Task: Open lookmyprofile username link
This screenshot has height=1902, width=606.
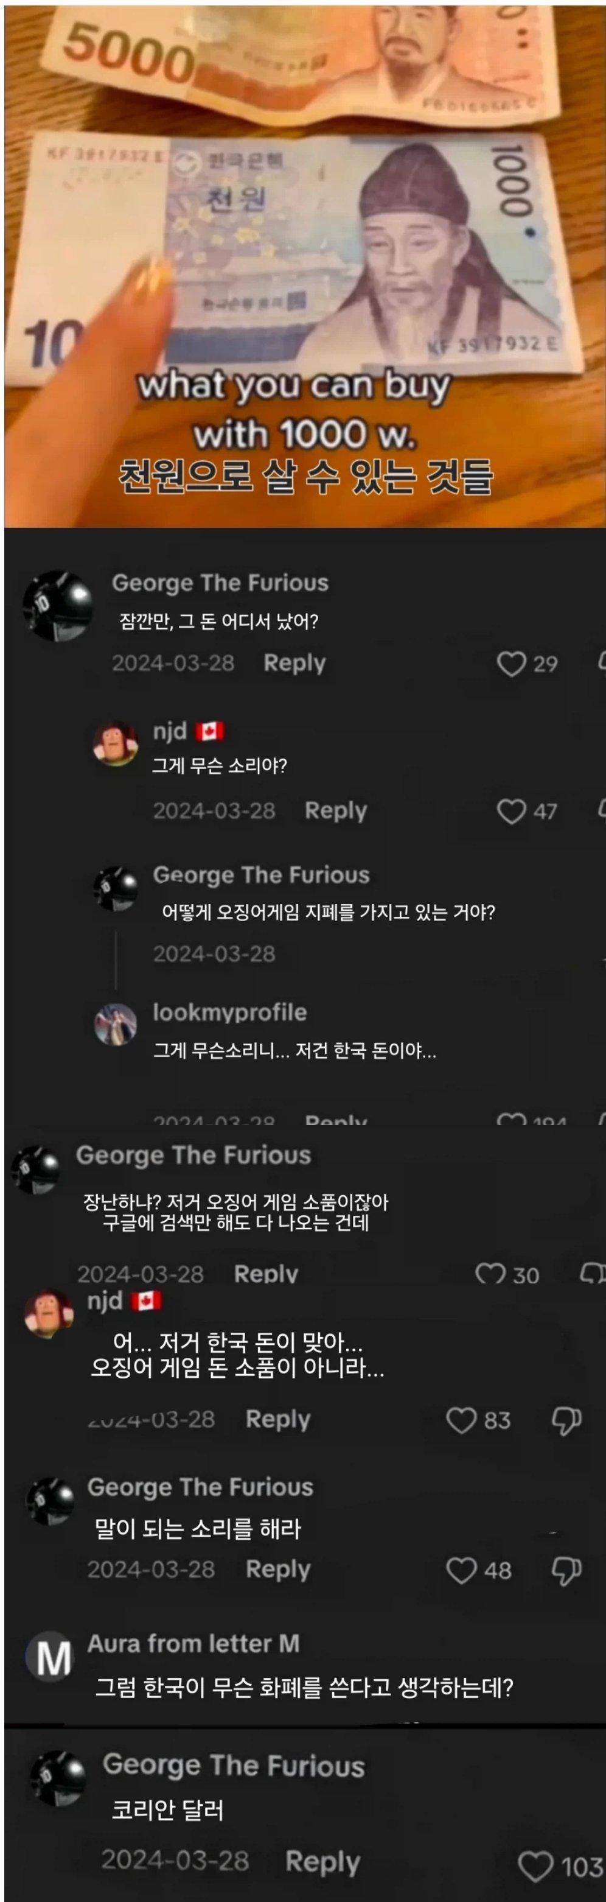Action: [229, 1012]
